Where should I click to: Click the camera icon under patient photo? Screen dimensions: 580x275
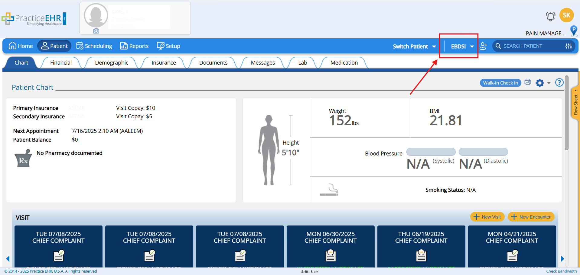(96, 31)
